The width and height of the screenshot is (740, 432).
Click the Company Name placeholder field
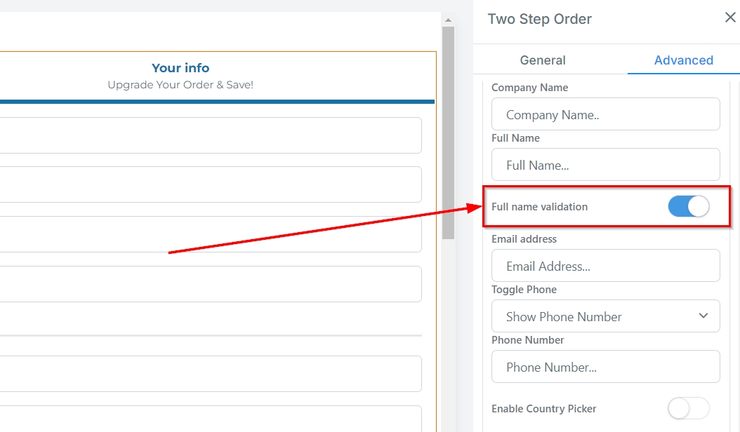point(605,114)
